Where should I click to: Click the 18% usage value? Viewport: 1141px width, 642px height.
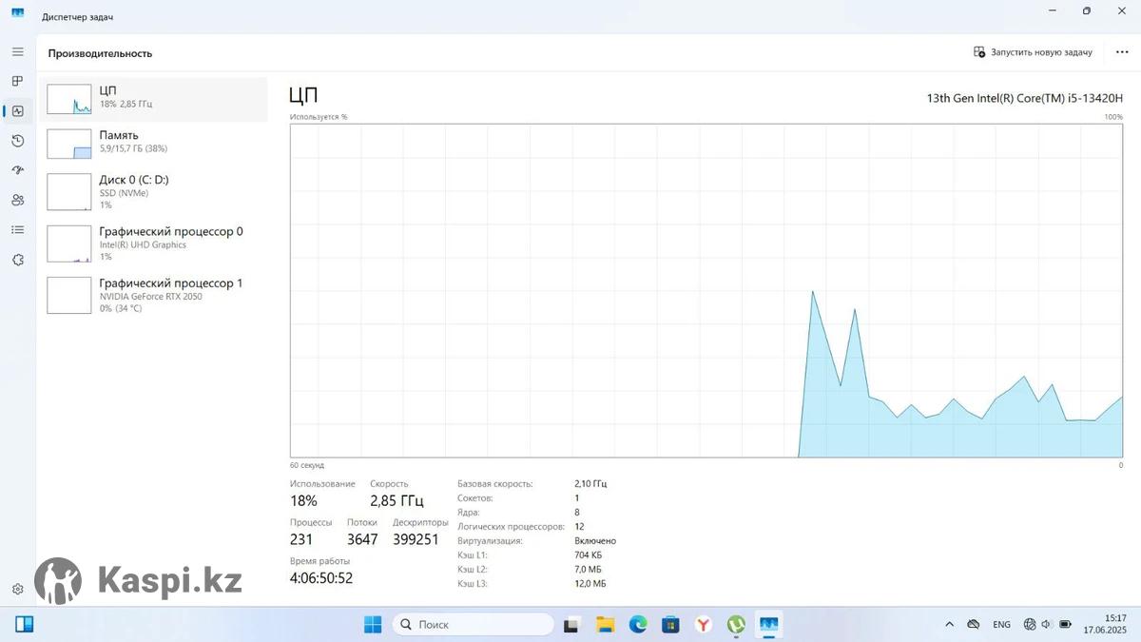tap(303, 500)
